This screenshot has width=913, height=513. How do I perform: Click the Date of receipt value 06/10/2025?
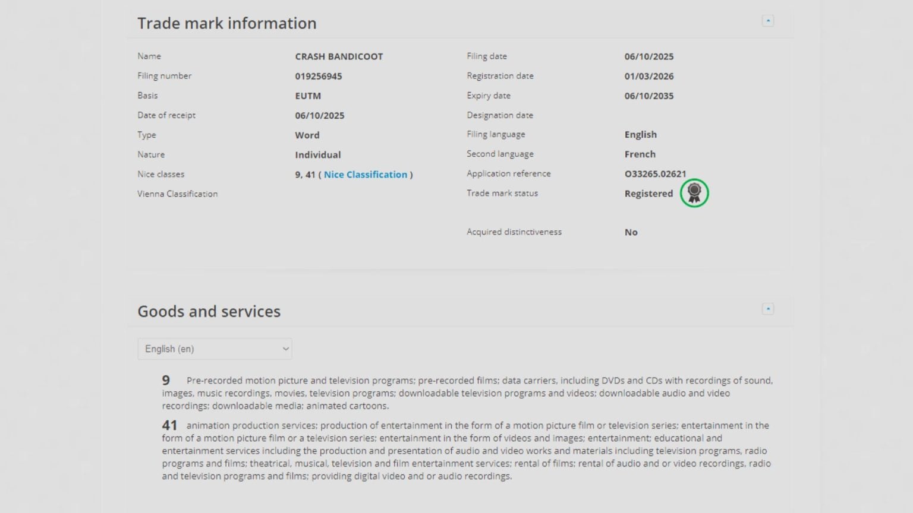320,115
